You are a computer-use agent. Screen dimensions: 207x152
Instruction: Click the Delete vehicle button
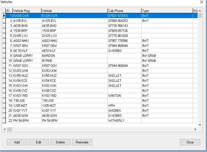[60, 142]
